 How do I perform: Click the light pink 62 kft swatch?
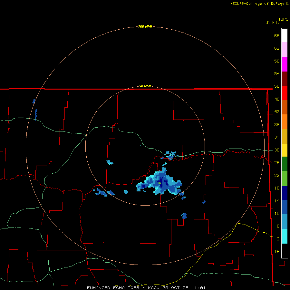(285, 50)
